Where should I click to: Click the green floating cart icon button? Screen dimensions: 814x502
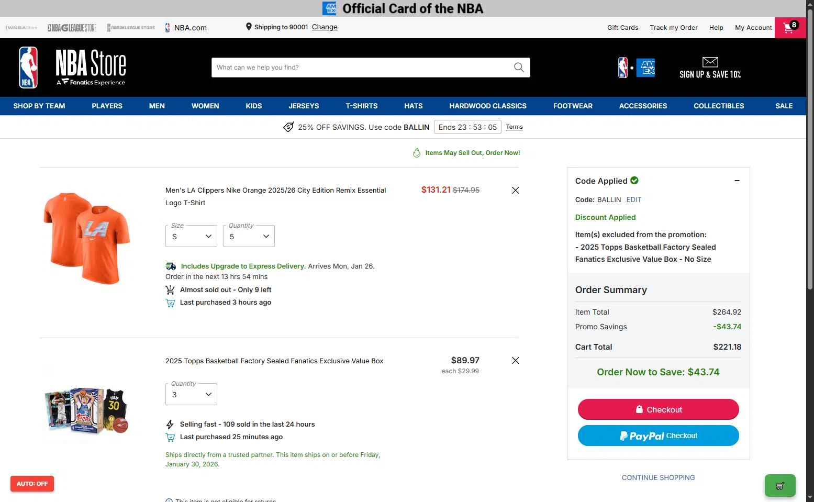(x=780, y=486)
